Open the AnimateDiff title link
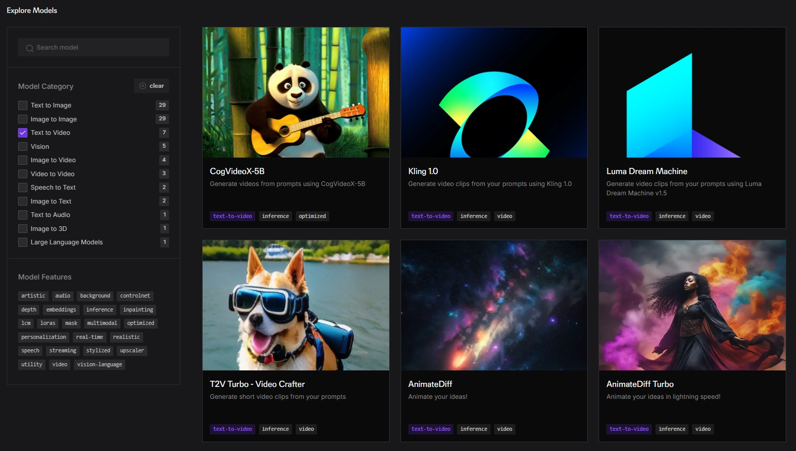The height and width of the screenshot is (451, 796). pos(430,384)
